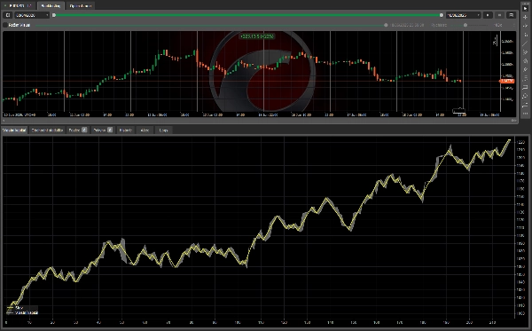This screenshot has width=532, height=331.
Task: Open the Pozice tab with counter
Action: click(x=78, y=130)
